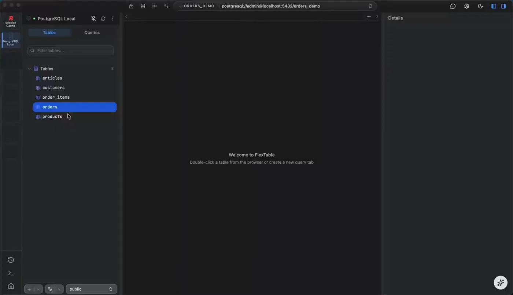Open dropdown arrow next to diagram icon

pyautogui.click(x=59, y=289)
